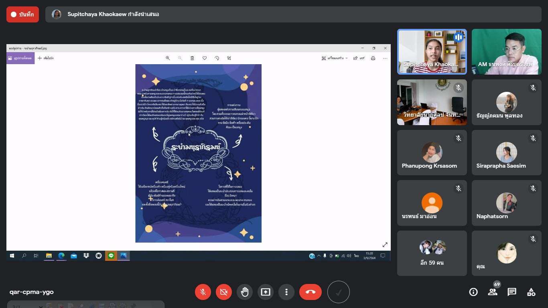Click the rotate icon in the Photos toolbar

pos(217,58)
